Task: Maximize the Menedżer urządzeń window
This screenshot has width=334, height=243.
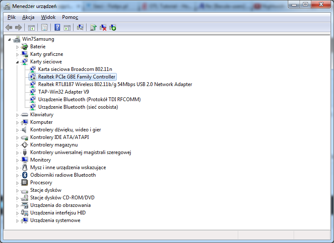Action: click(305, 5)
